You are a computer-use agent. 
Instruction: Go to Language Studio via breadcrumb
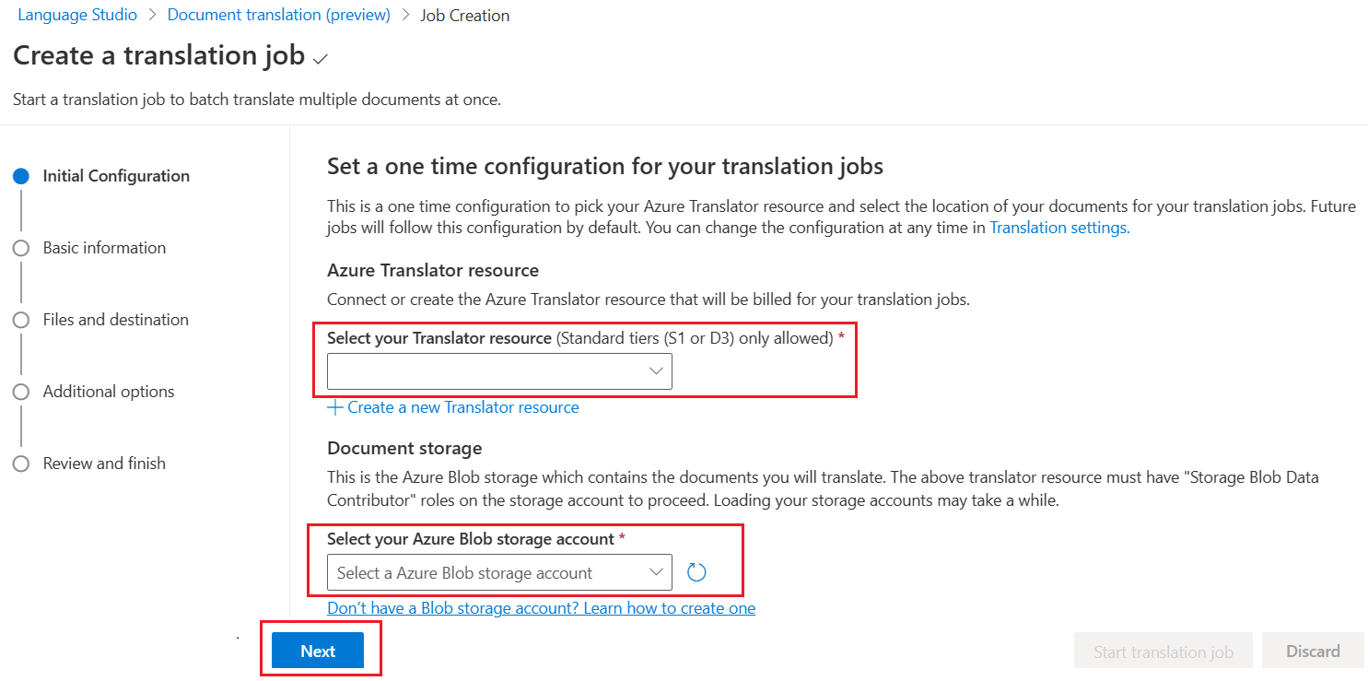coord(76,14)
